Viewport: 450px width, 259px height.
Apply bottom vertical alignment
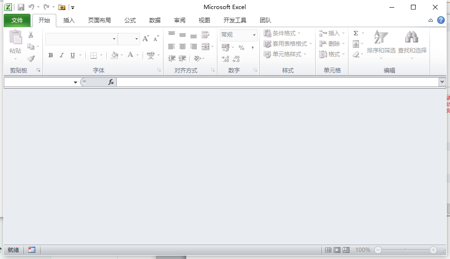click(194, 36)
